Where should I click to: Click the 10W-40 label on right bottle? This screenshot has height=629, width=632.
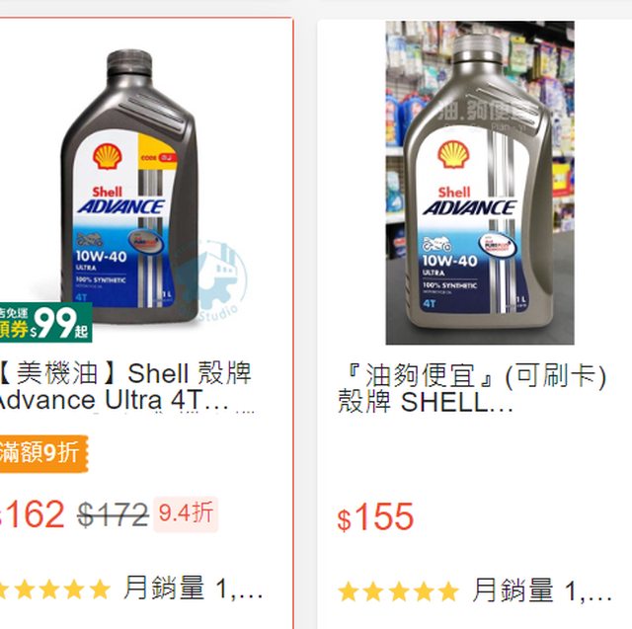[450, 261]
